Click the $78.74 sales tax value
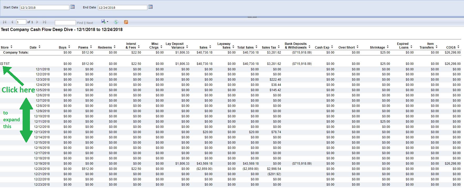Viewport: 464px width, 188px height. click(276, 132)
